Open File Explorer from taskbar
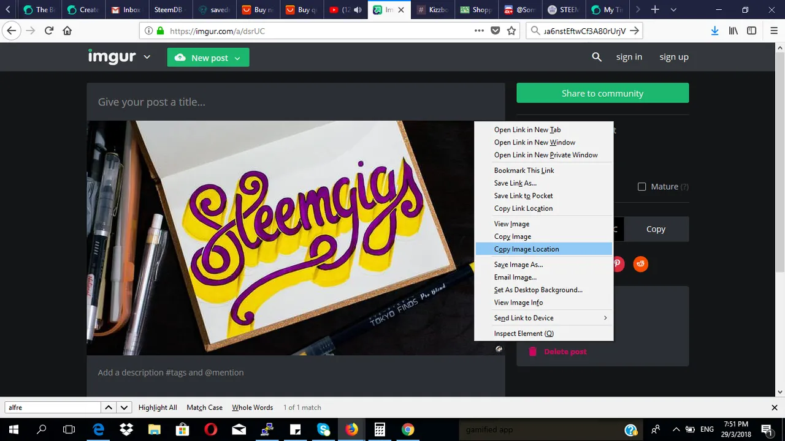 (x=154, y=429)
